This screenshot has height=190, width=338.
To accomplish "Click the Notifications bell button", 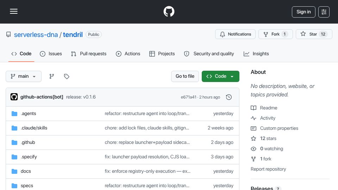I will point(235,34).
